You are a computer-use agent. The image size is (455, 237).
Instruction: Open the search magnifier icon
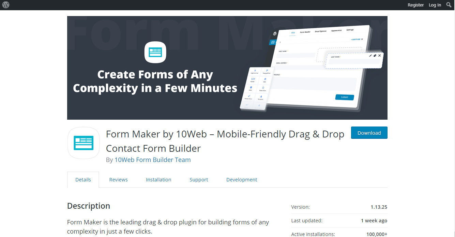(x=449, y=5)
